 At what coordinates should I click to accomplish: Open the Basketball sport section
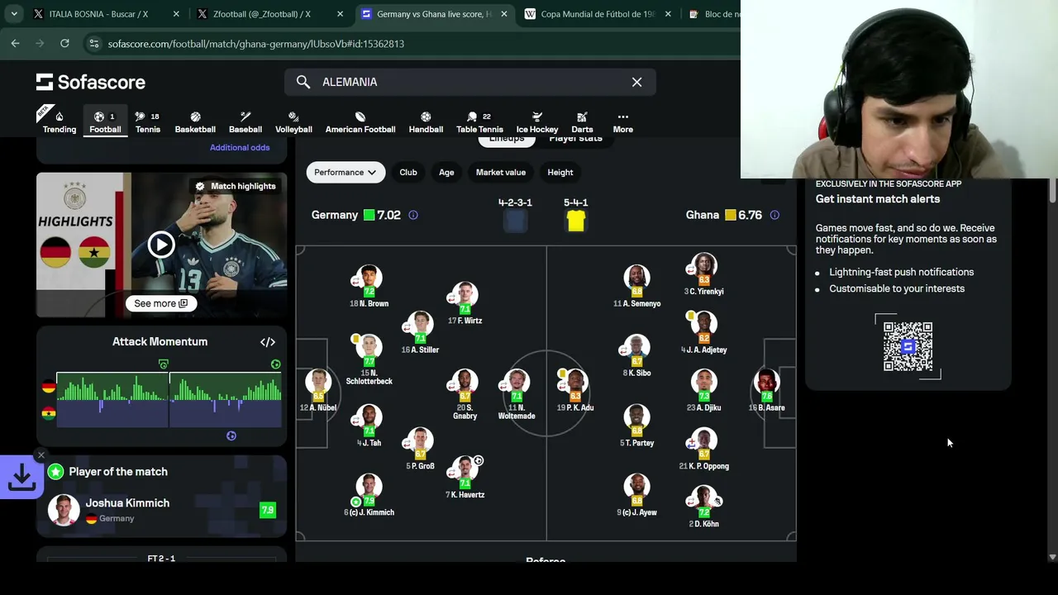pos(195,121)
